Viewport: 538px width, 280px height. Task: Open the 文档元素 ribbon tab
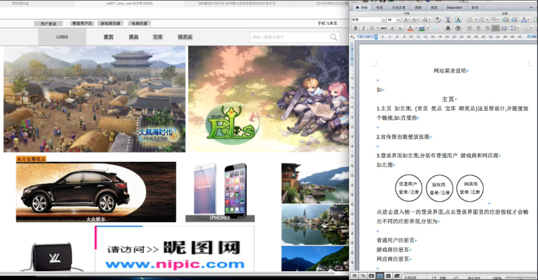tap(399, 7)
